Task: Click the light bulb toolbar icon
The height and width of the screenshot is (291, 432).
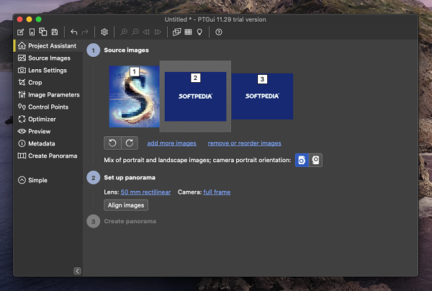Action: [199, 32]
